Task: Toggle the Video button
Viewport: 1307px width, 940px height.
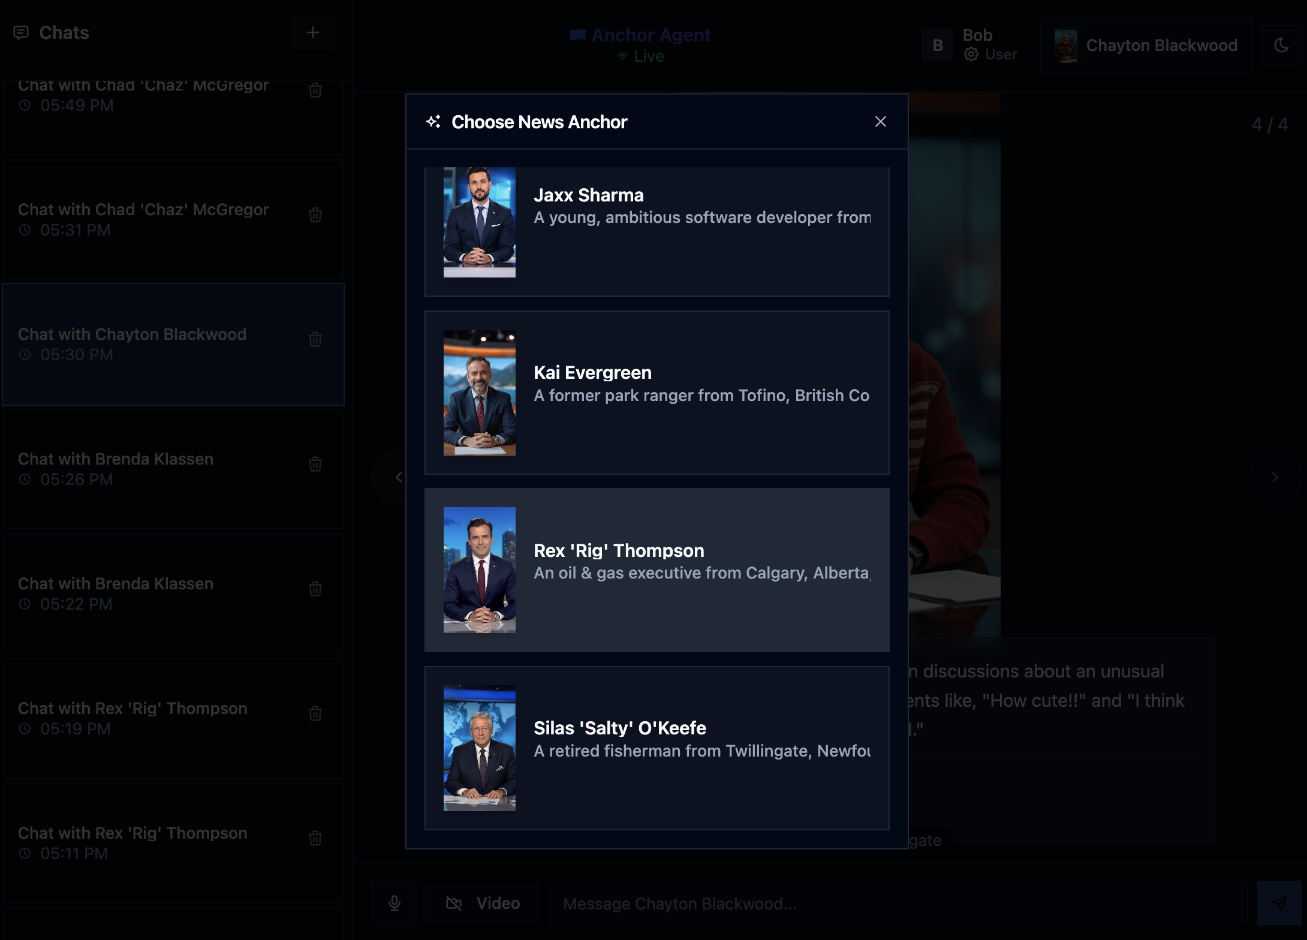Action: click(483, 903)
